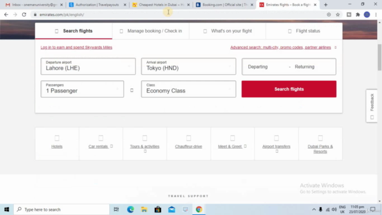
Task: Open Task View on the taskbar
Action: pyautogui.click(x=116, y=210)
